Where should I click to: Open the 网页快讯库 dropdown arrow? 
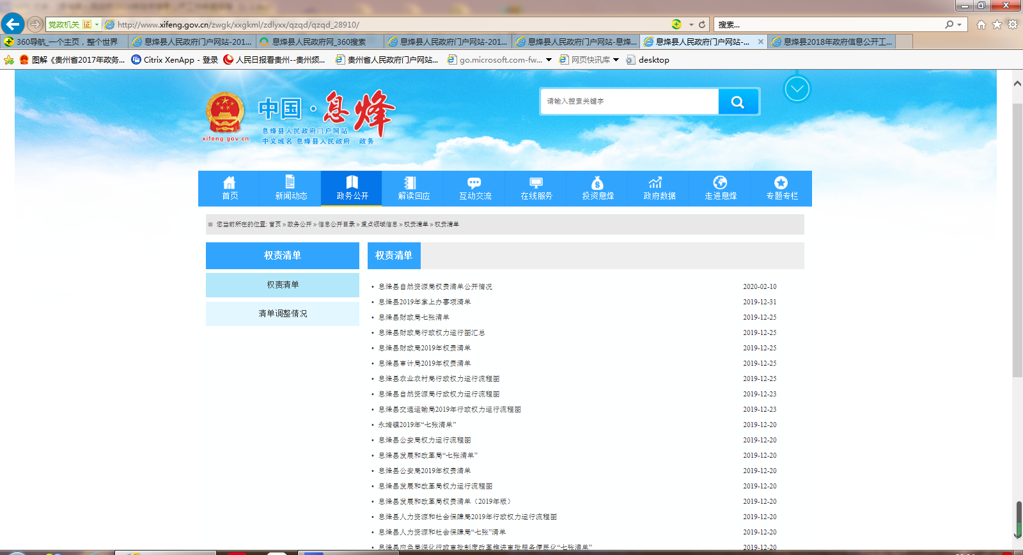(x=616, y=59)
